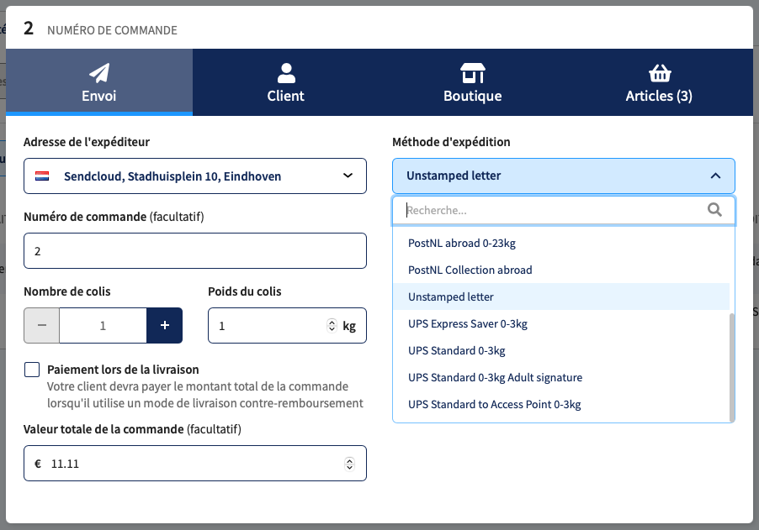Pick UPS Standard 0-3kg option

point(561,351)
